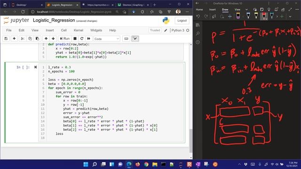The width and height of the screenshot is (301, 169).
Task: Open the OneNote Insert tab
Action: [212, 9]
